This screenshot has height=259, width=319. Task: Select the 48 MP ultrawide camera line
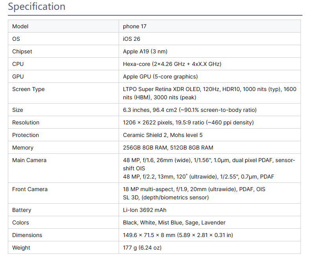pos(198,177)
